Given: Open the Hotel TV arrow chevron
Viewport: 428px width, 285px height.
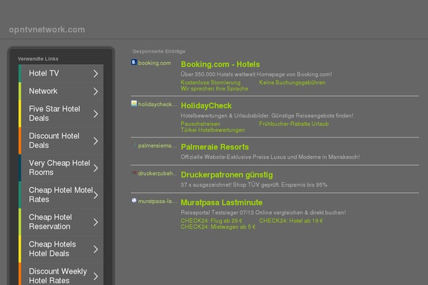Looking at the screenshot, I should 96,73.
